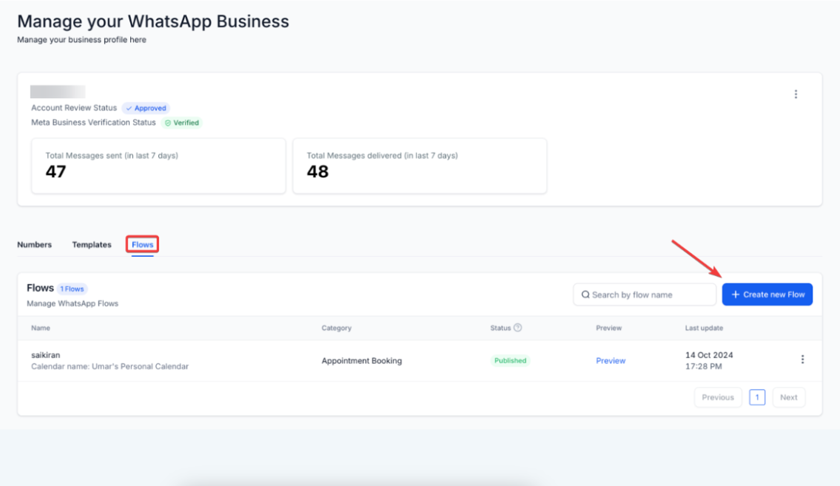
Task: Switch to the Numbers tab
Action: coord(34,245)
